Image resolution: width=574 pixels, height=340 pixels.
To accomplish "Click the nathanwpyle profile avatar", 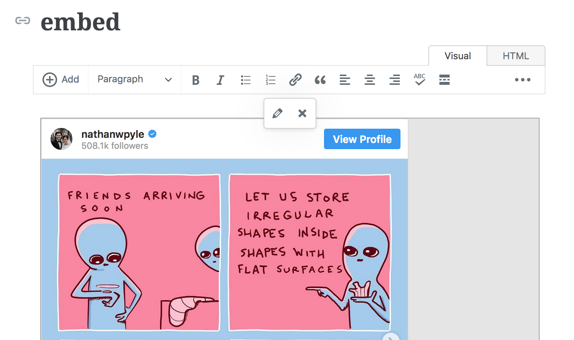I will [61, 139].
